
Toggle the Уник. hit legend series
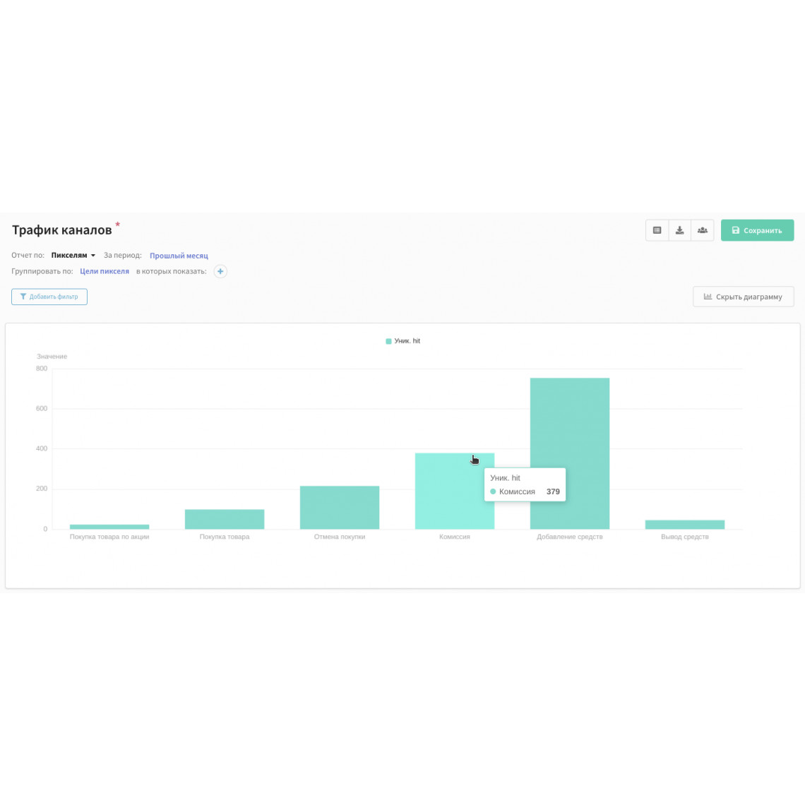pos(402,341)
